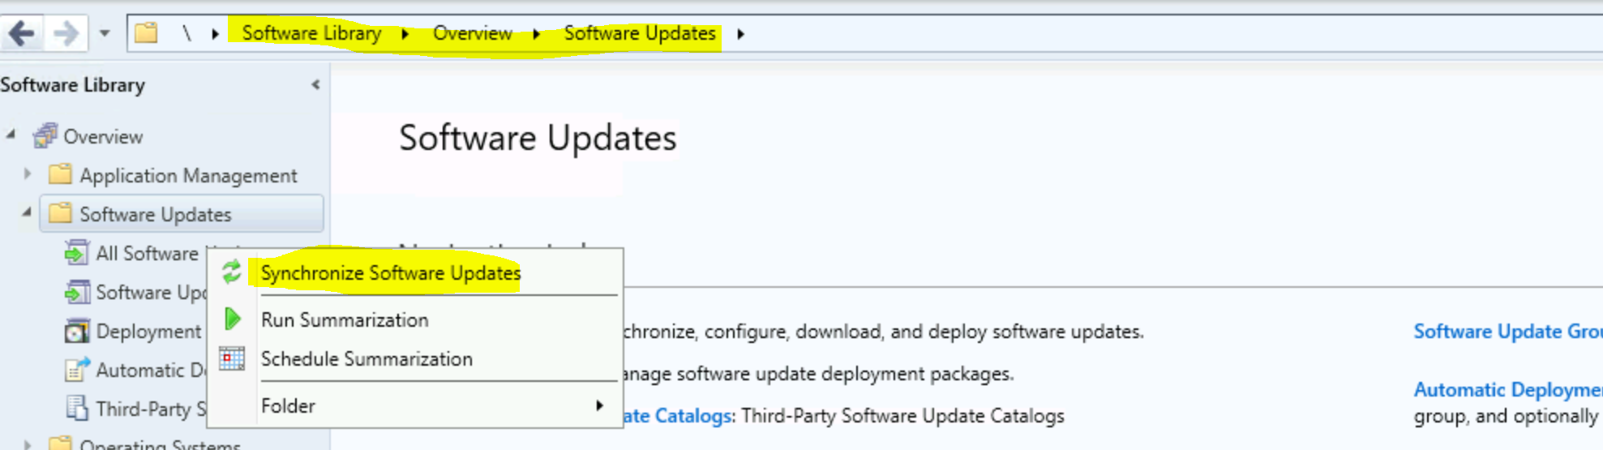
Task: Open the Software Update Groups link
Action: pyautogui.click(x=1507, y=332)
